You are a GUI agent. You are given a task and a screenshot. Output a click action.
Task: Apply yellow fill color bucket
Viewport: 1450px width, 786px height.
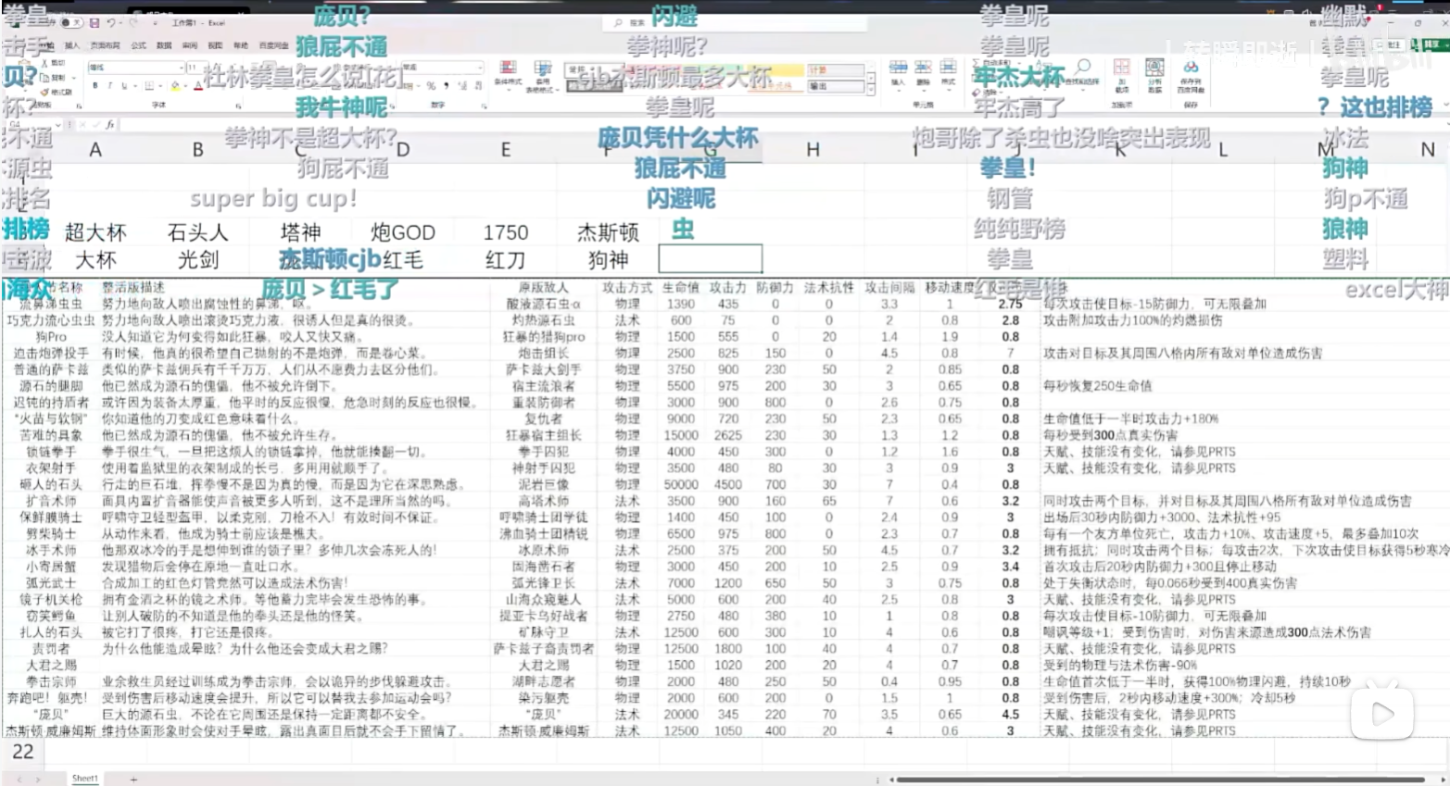click(x=175, y=85)
